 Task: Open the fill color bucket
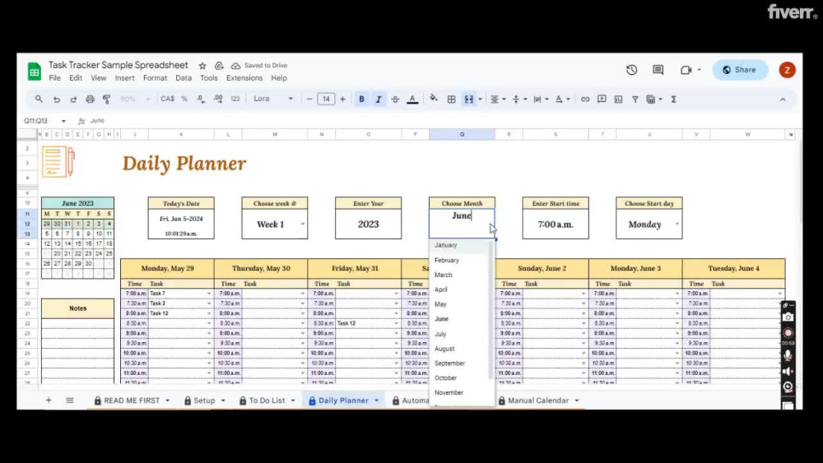pos(434,100)
